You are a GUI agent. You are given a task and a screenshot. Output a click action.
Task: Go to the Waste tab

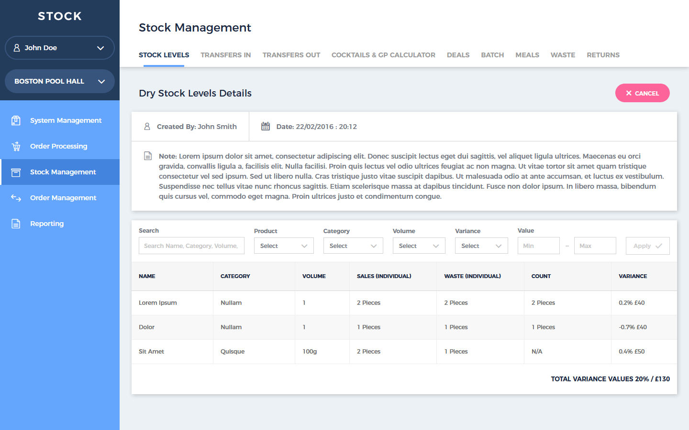(x=563, y=55)
